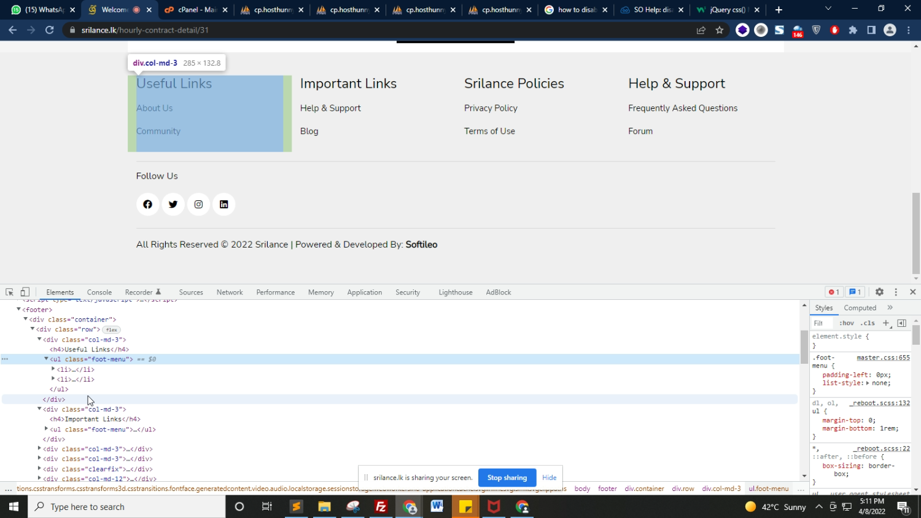921x518 pixels.
Task: Expand the div clearfix node
Action: click(x=39, y=469)
